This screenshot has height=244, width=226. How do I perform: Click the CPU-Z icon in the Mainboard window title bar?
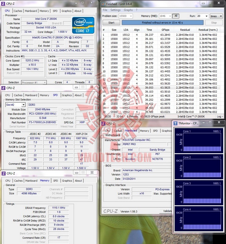coord(103,124)
